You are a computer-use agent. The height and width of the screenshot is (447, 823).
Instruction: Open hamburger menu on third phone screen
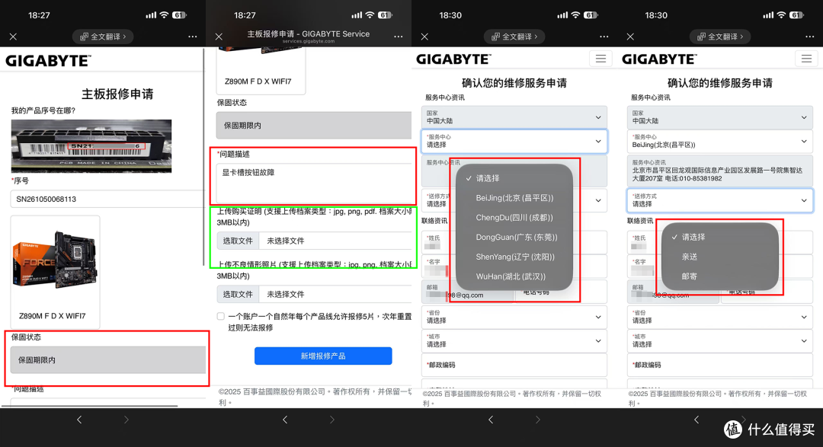coord(600,58)
